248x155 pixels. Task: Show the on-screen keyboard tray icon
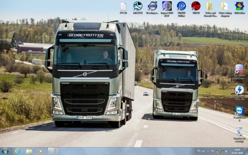click(203, 151)
